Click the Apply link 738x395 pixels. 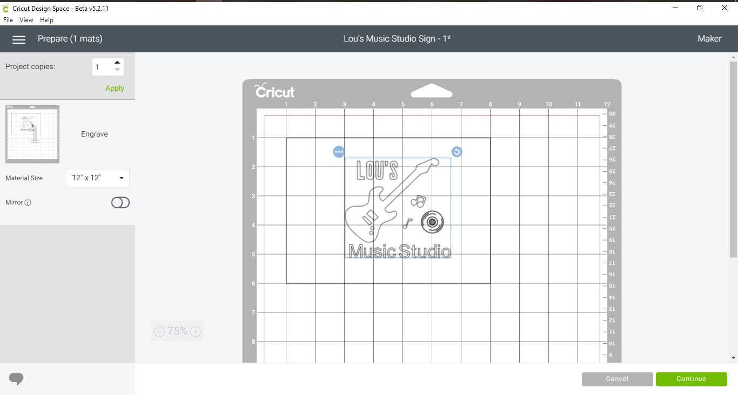tap(115, 88)
